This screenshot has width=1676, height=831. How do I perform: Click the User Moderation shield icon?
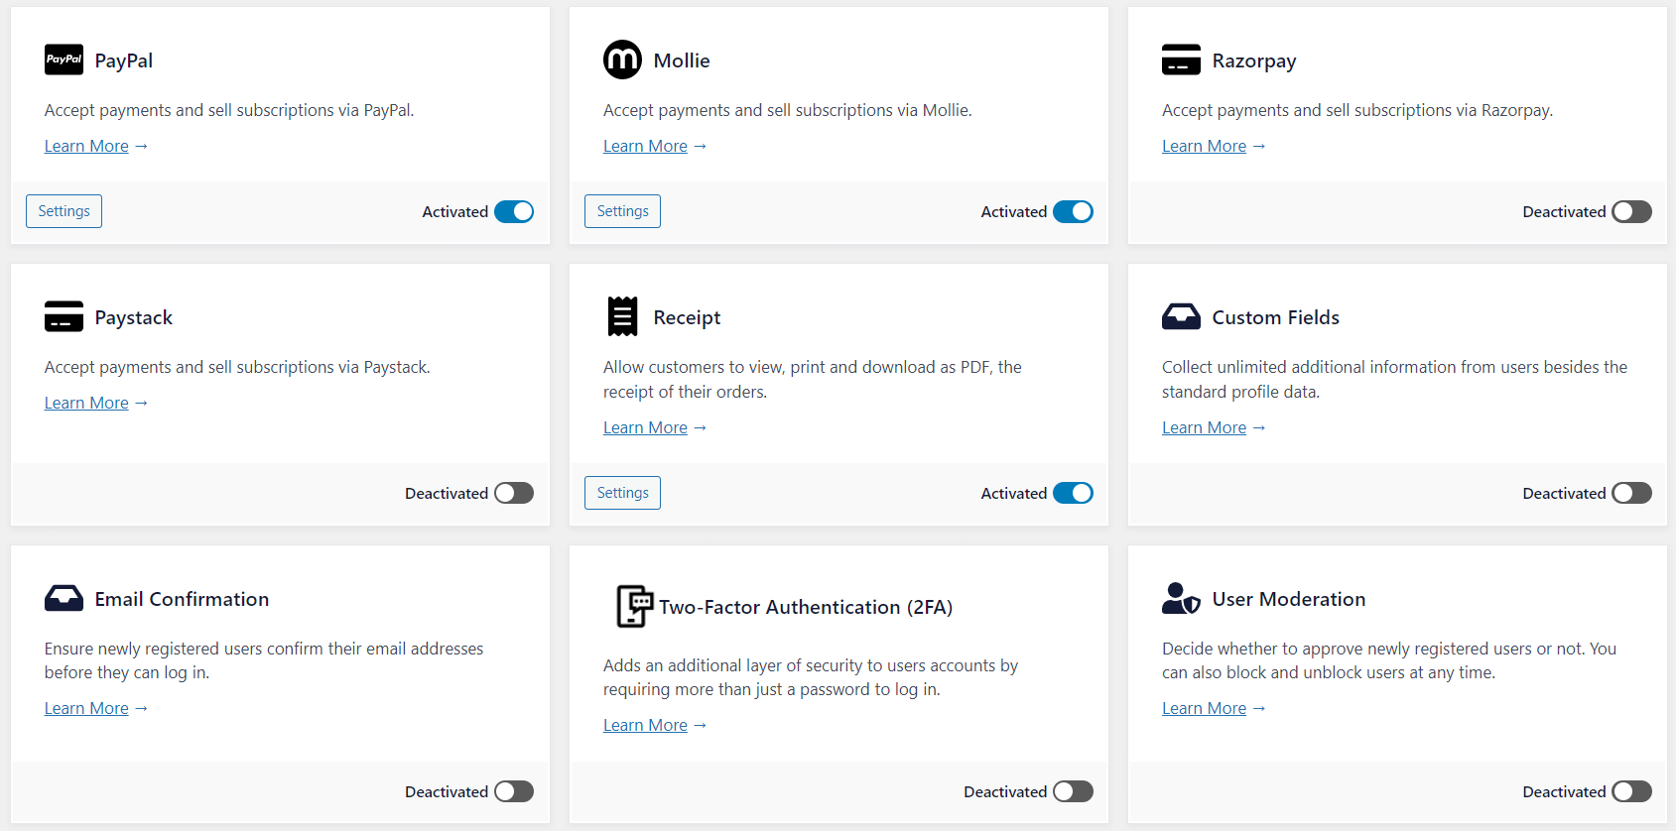pyautogui.click(x=1181, y=598)
